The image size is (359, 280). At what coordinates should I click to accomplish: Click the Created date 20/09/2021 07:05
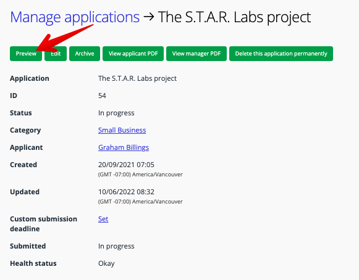coord(126,165)
